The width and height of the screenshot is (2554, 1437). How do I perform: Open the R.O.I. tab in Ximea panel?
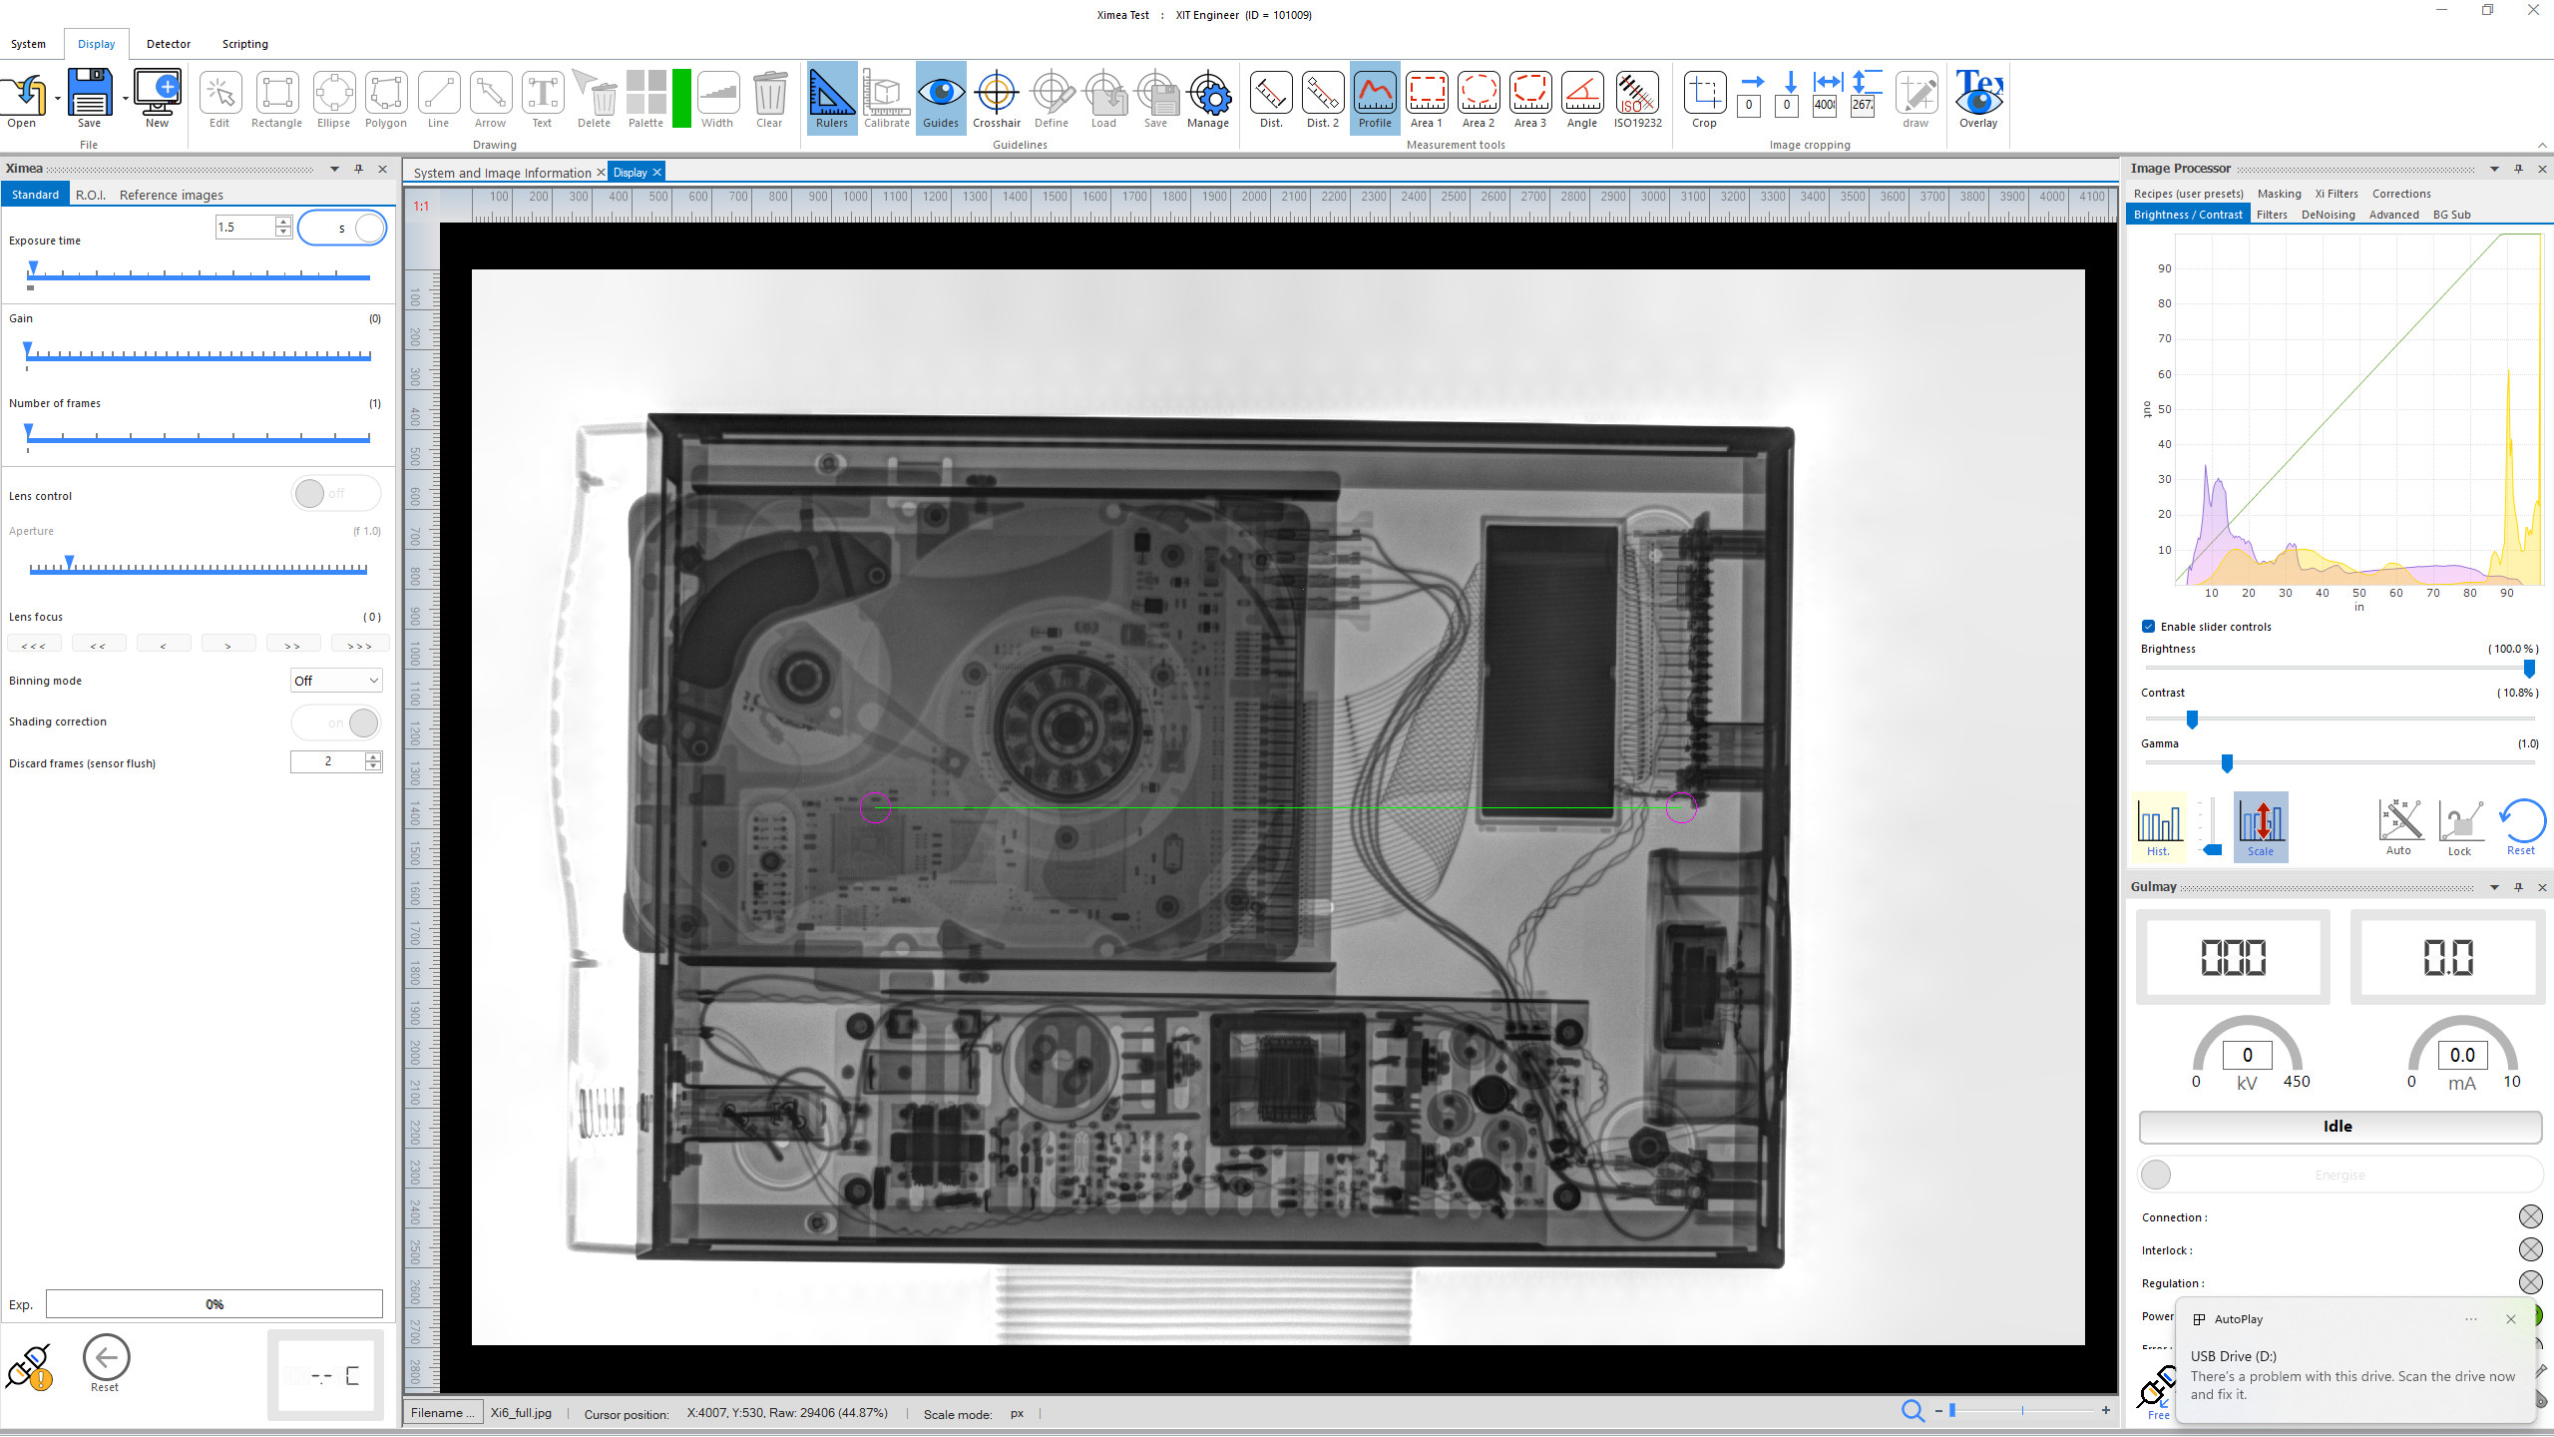tap(91, 195)
